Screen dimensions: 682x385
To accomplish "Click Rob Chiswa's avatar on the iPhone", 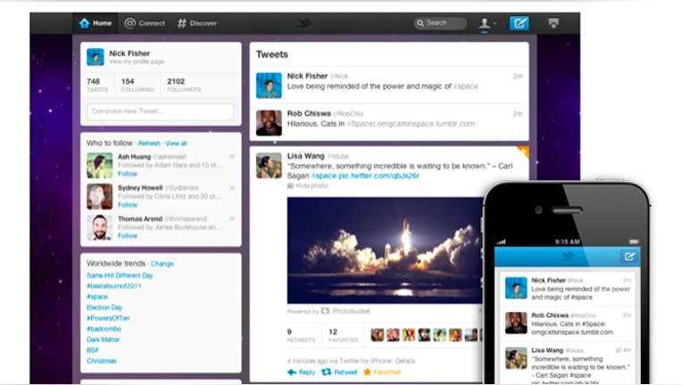I will click(516, 323).
